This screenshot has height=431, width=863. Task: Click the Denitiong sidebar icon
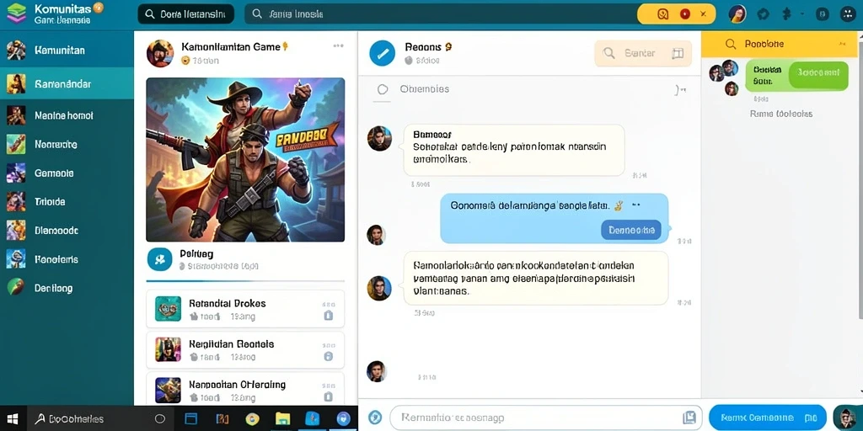[x=16, y=287]
